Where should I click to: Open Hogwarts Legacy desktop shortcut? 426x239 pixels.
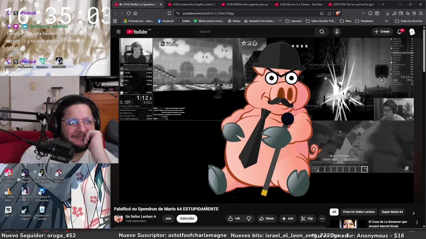pos(25,213)
